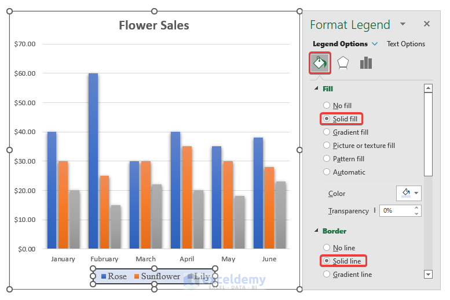Open the Legend Options bar chart icon
Viewport: 450px width, 300px height.
pos(366,63)
